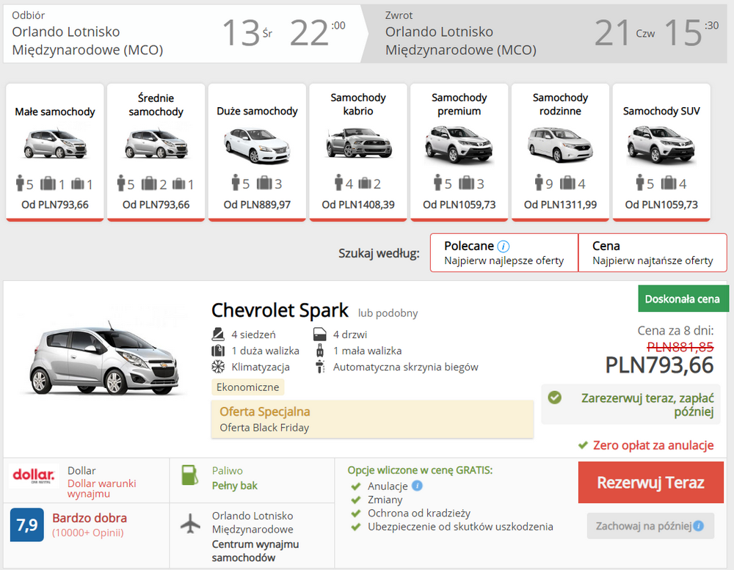The height and width of the screenshot is (570, 734).
Task: Click the airplane pickup location icon
Action: 190,523
